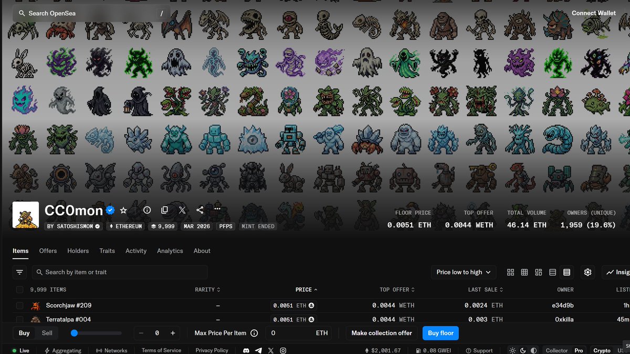Click Make collection offer
This screenshot has width=630, height=354.
pyautogui.click(x=382, y=333)
